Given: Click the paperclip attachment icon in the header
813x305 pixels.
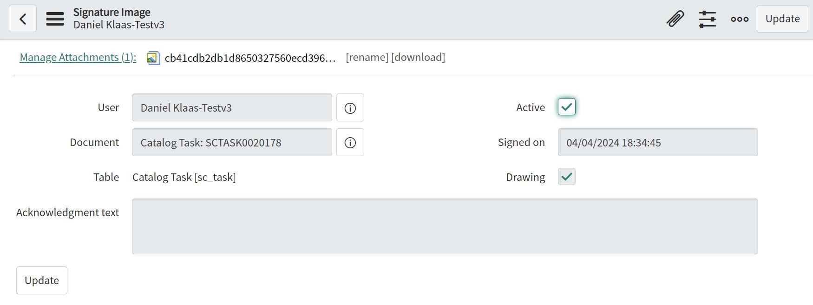Looking at the screenshot, I should coord(675,19).
